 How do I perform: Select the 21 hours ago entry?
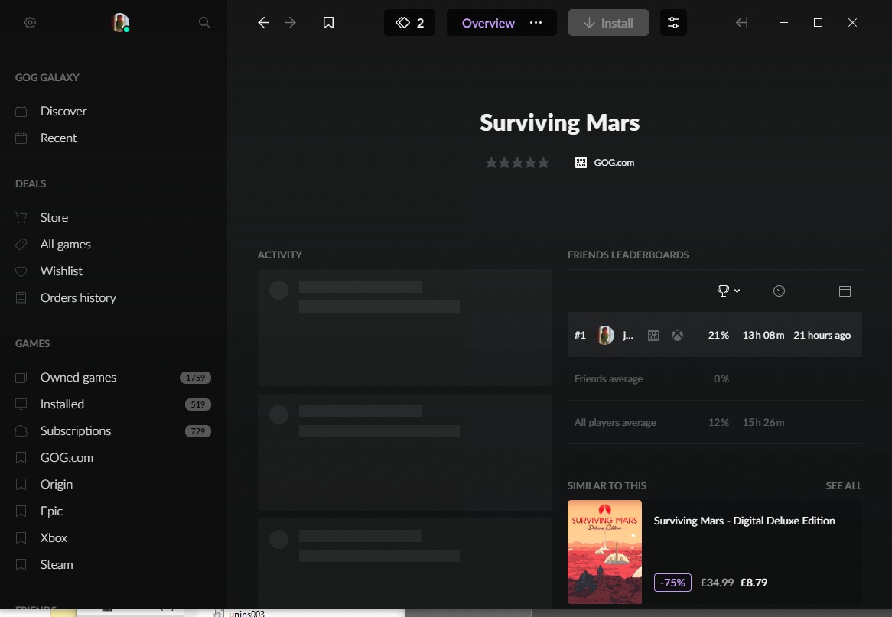point(822,336)
